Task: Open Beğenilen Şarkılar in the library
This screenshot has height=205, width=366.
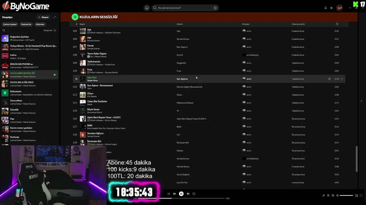Action: click(x=30, y=38)
